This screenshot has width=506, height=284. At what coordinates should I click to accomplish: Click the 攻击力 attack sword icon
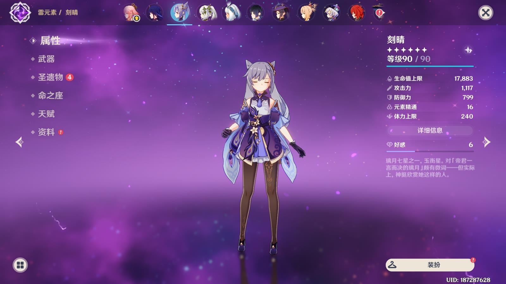point(389,88)
